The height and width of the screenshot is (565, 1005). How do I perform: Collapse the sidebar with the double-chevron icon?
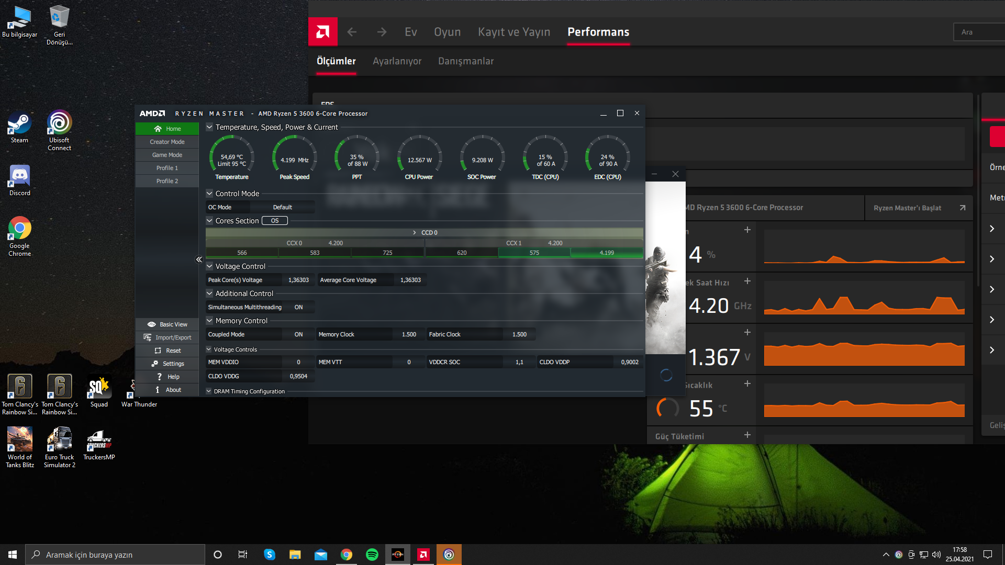click(199, 259)
